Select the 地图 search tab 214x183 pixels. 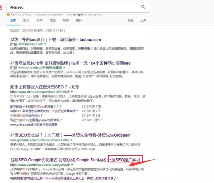(x=52, y=20)
